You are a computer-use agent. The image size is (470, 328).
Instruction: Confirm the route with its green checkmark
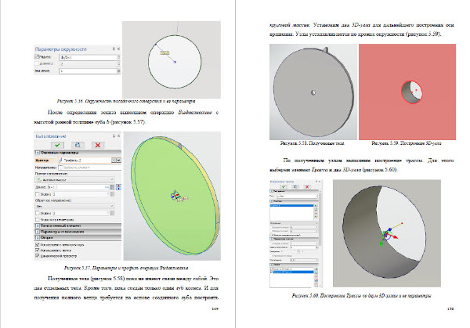point(284,186)
